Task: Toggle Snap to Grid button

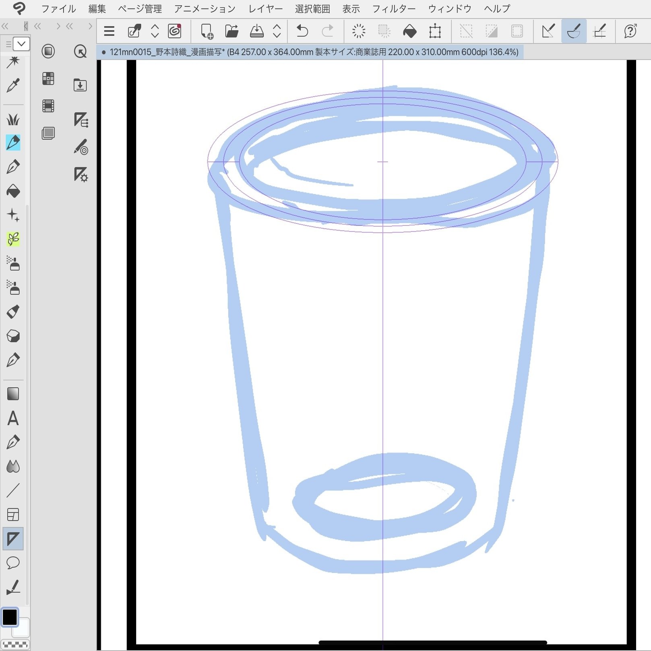Action: (x=599, y=31)
